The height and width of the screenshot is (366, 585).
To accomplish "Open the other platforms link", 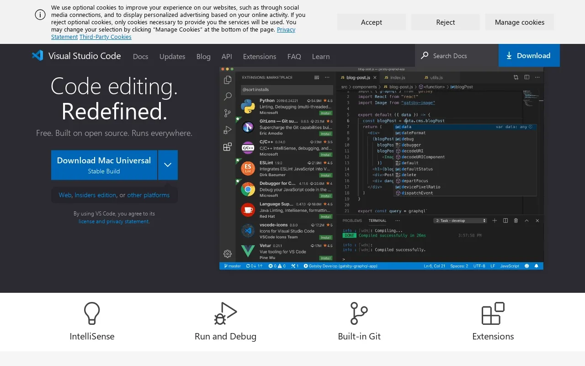I will [x=149, y=195].
